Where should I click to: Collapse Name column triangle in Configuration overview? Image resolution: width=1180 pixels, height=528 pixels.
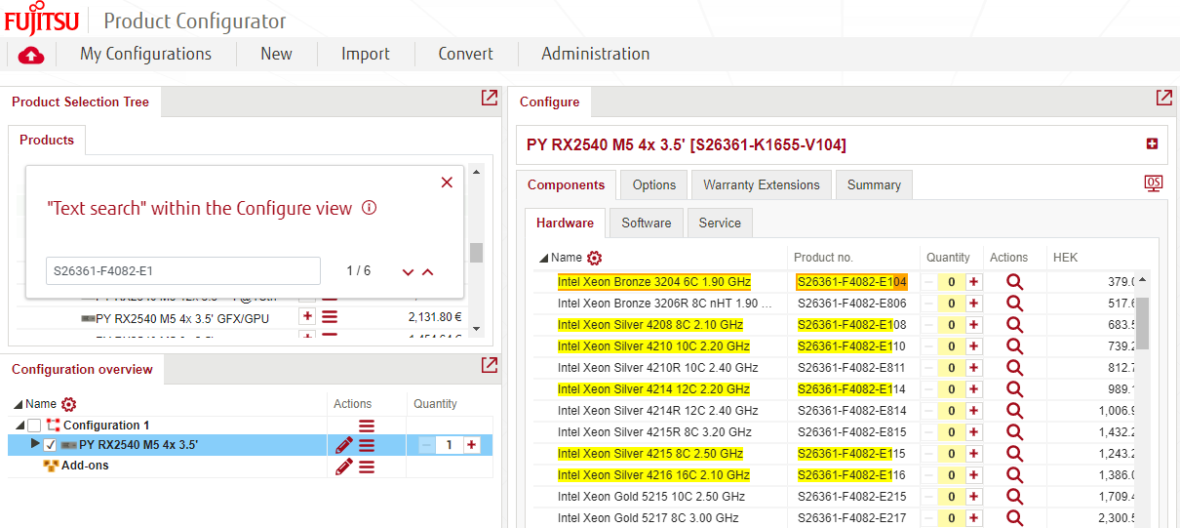[19, 404]
